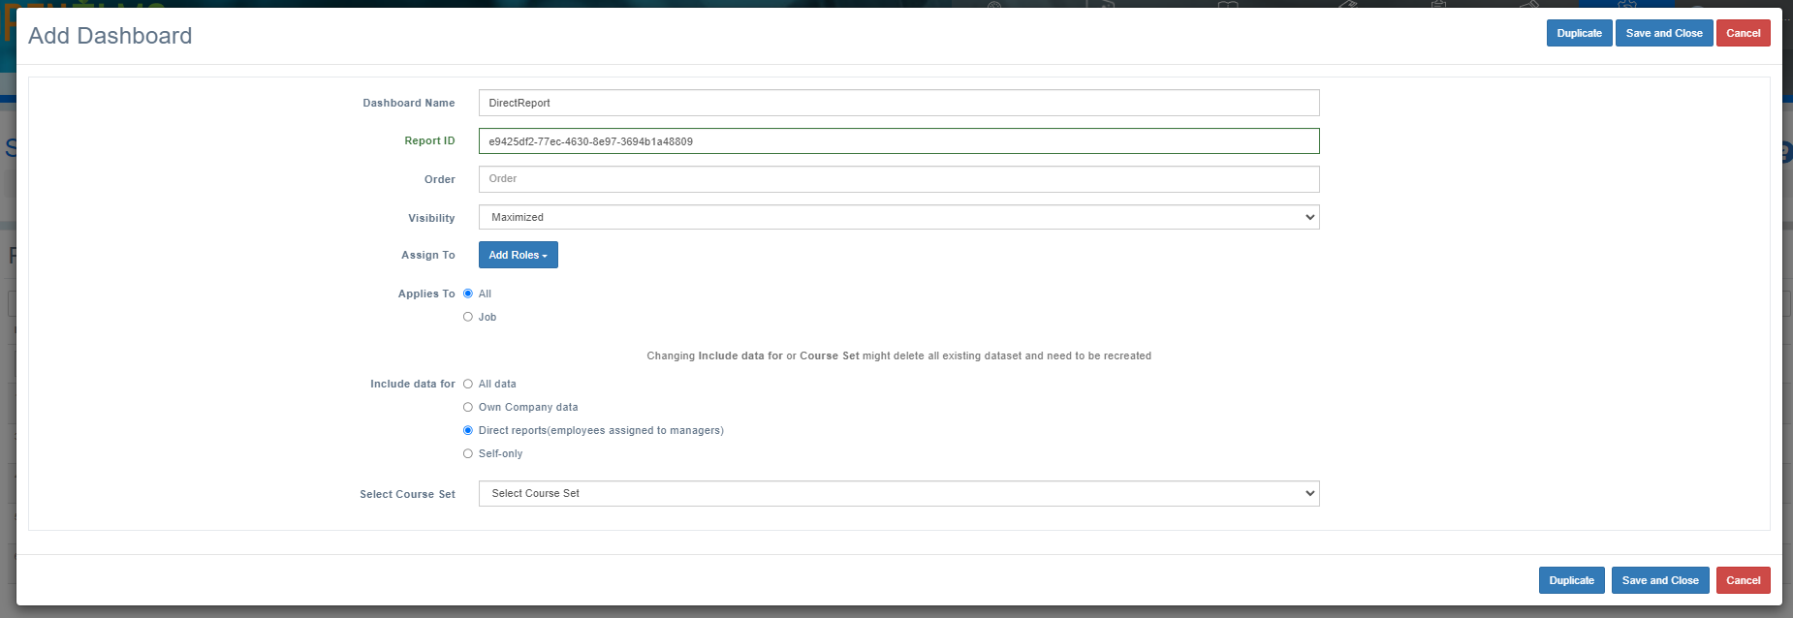The image size is (1793, 618).
Task: Choose the Job radio option
Action: tap(468, 317)
